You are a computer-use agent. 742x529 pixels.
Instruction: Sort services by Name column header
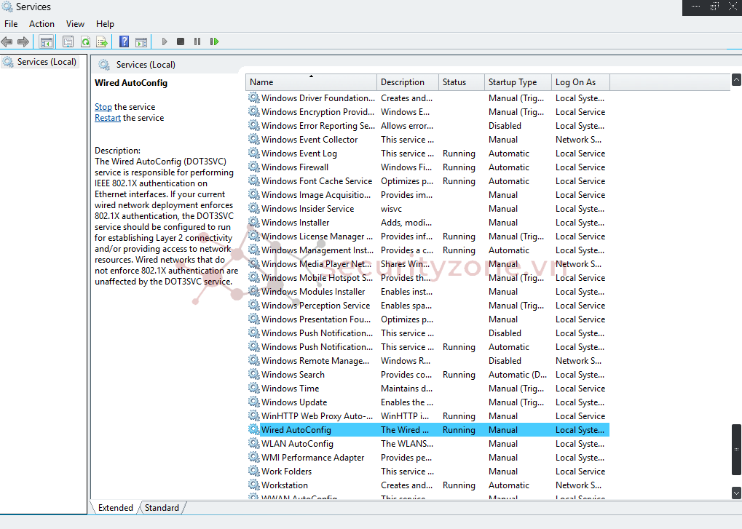pos(262,82)
